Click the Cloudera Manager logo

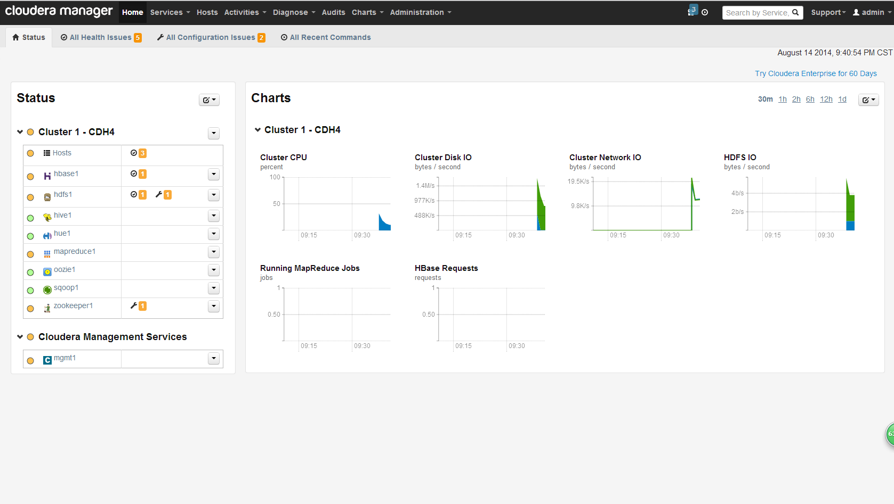click(59, 11)
